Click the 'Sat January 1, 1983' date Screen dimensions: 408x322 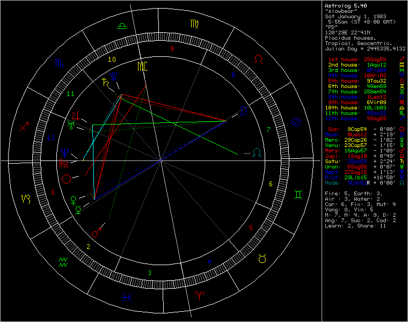pos(355,17)
